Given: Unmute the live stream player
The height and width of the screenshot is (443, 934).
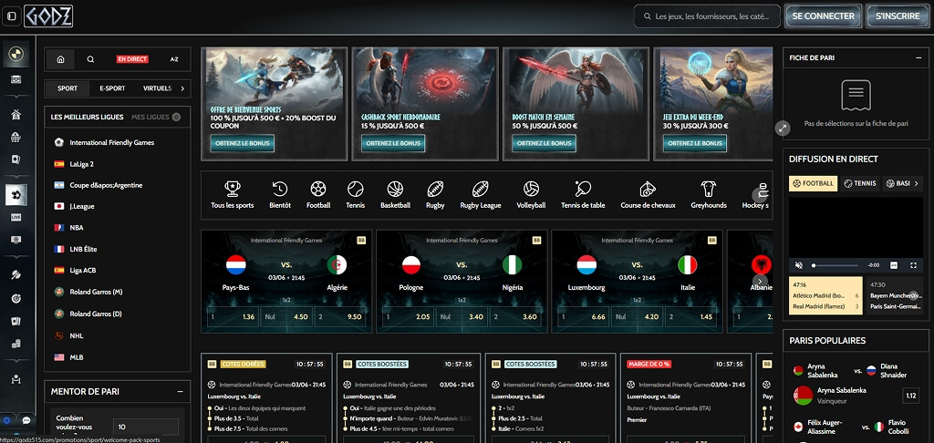Looking at the screenshot, I should (799, 265).
